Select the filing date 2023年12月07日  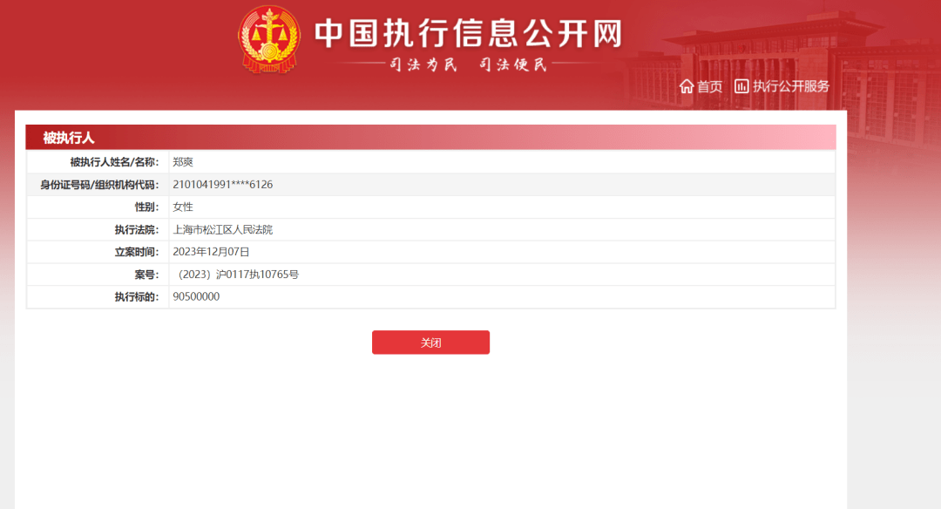tap(211, 252)
